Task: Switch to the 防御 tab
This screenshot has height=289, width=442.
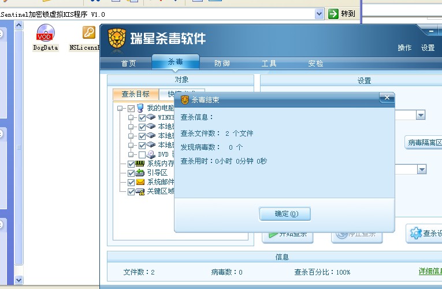Action: point(222,64)
